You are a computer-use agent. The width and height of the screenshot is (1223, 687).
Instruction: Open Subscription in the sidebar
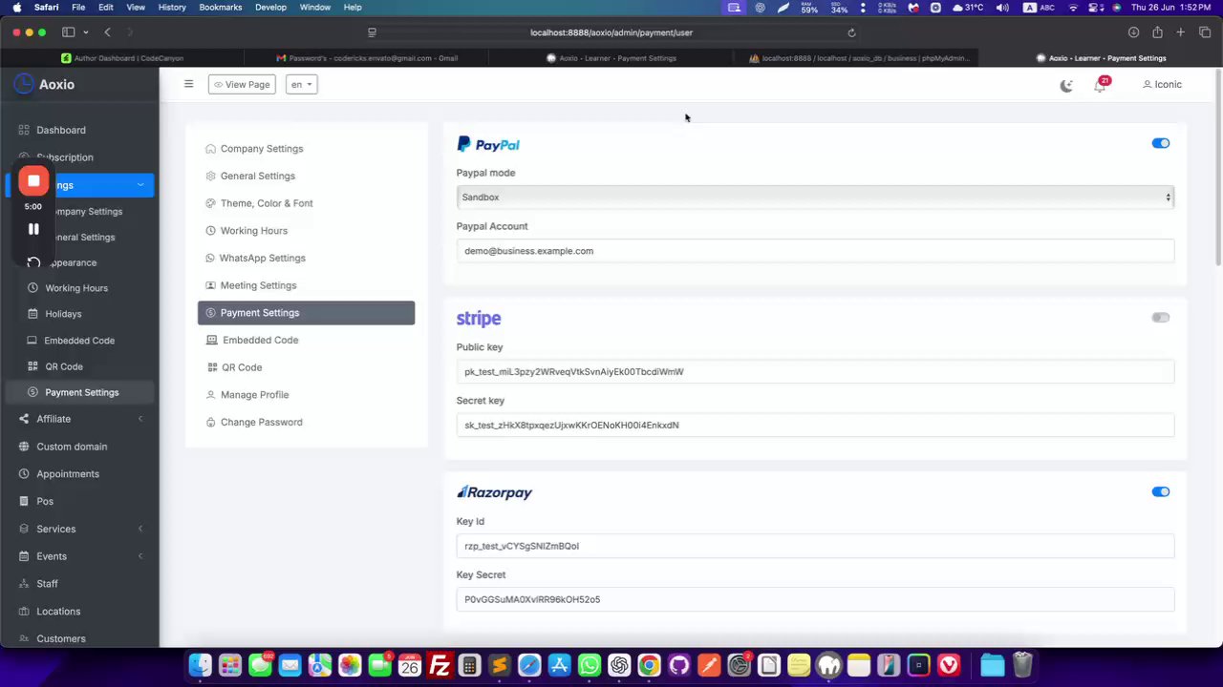(65, 157)
